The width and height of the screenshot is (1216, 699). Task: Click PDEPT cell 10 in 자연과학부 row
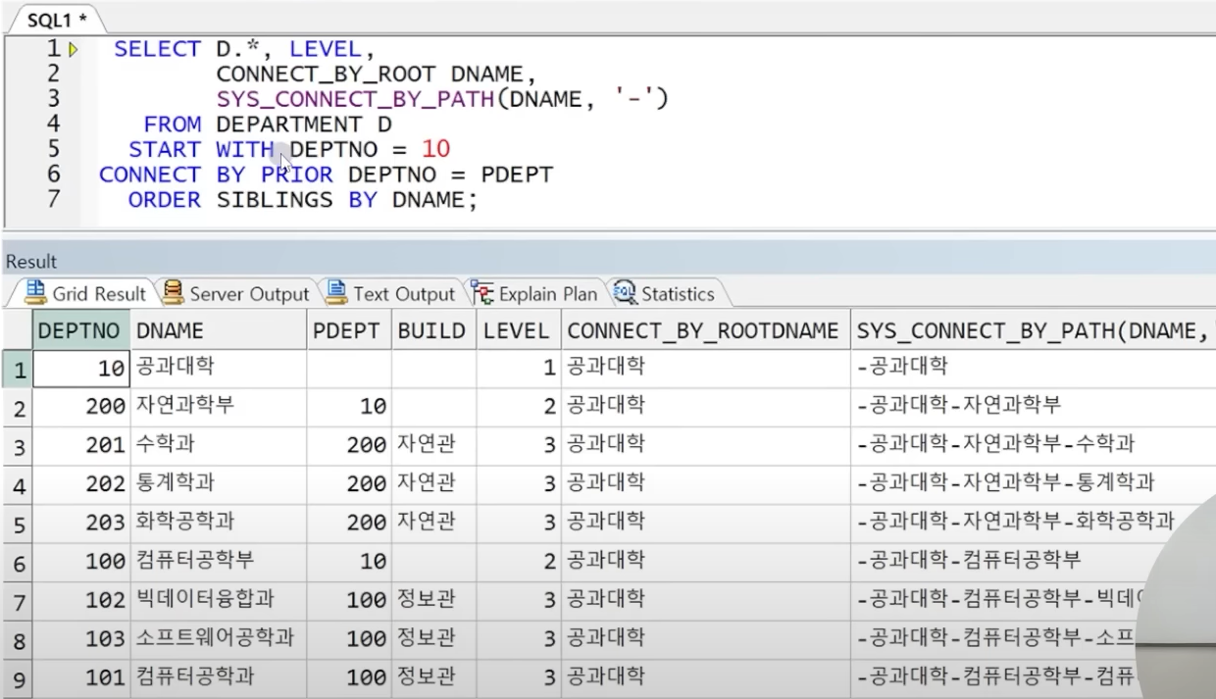(x=349, y=407)
